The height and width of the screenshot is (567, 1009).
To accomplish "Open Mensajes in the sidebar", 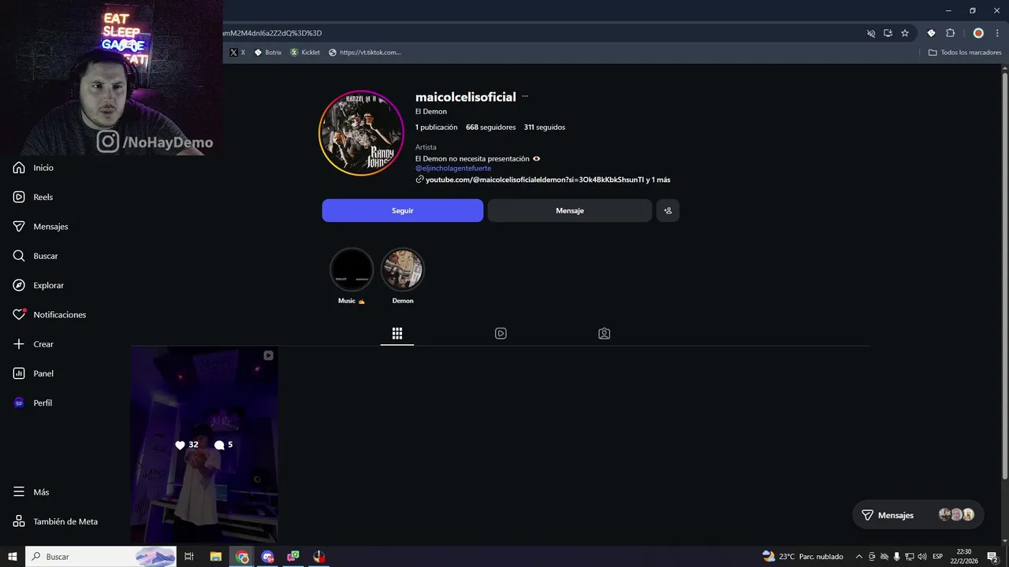I will pyautogui.click(x=40, y=226).
